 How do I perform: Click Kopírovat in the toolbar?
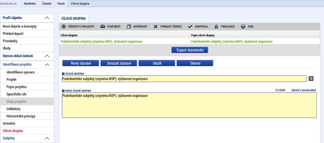click(x=140, y=27)
